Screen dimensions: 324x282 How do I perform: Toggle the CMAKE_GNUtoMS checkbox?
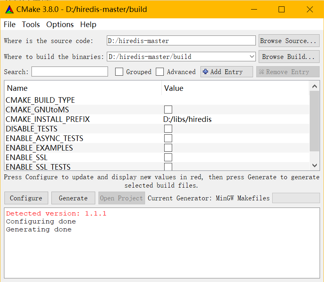click(x=168, y=110)
